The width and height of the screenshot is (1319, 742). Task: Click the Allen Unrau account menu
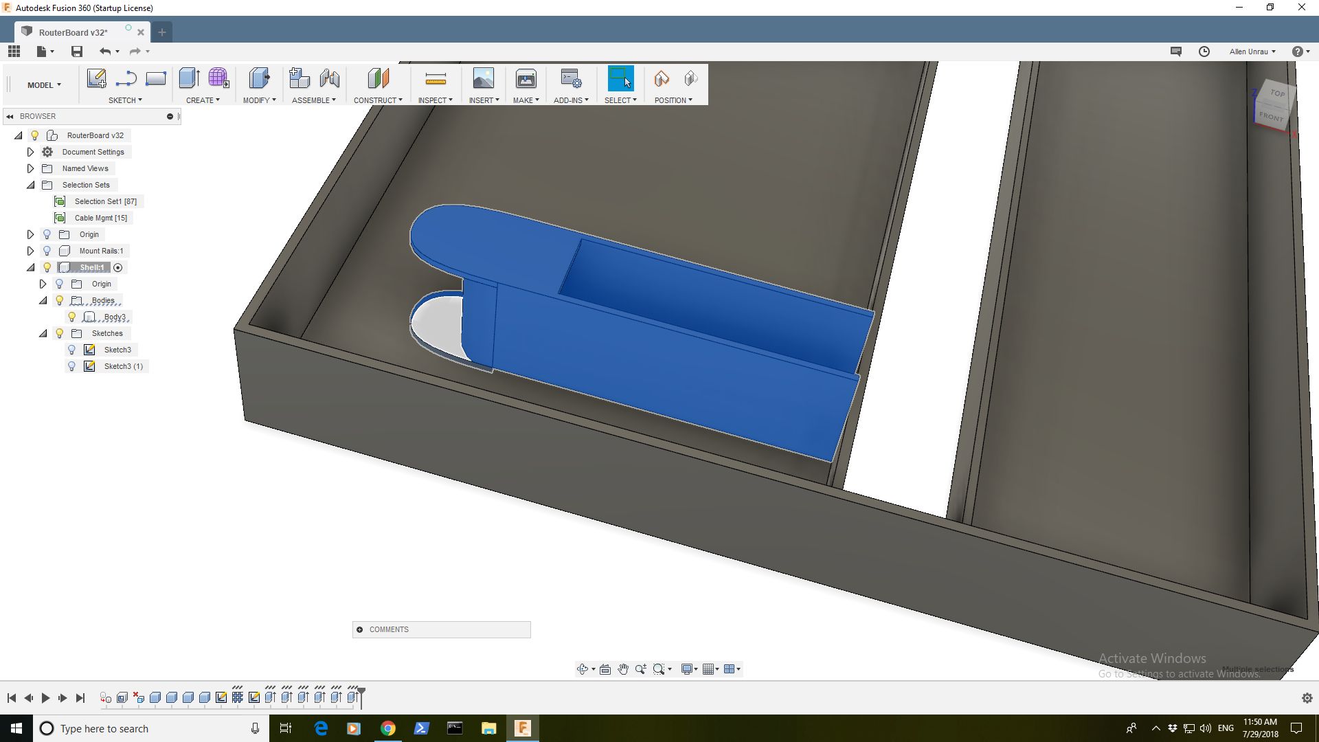click(x=1252, y=52)
